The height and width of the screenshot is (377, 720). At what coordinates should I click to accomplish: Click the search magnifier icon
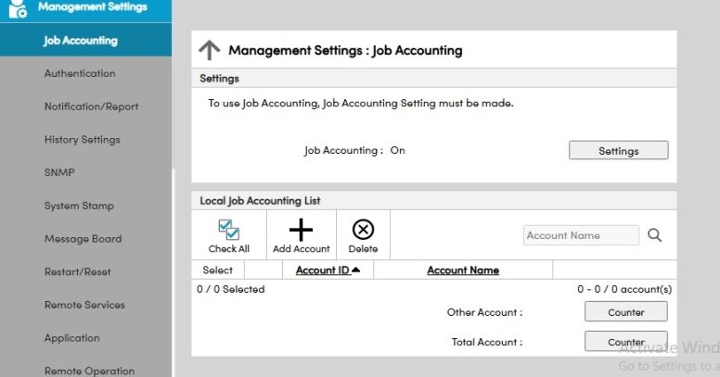(655, 236)
